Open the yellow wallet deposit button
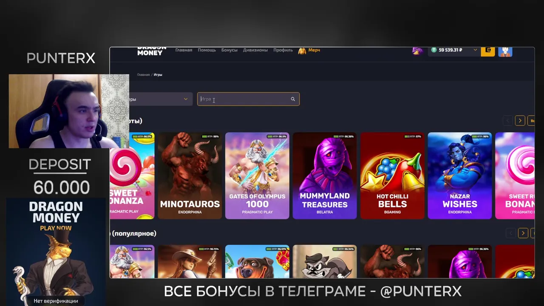The height and width of the screenshot is (306, 544). tap(487, 51)
